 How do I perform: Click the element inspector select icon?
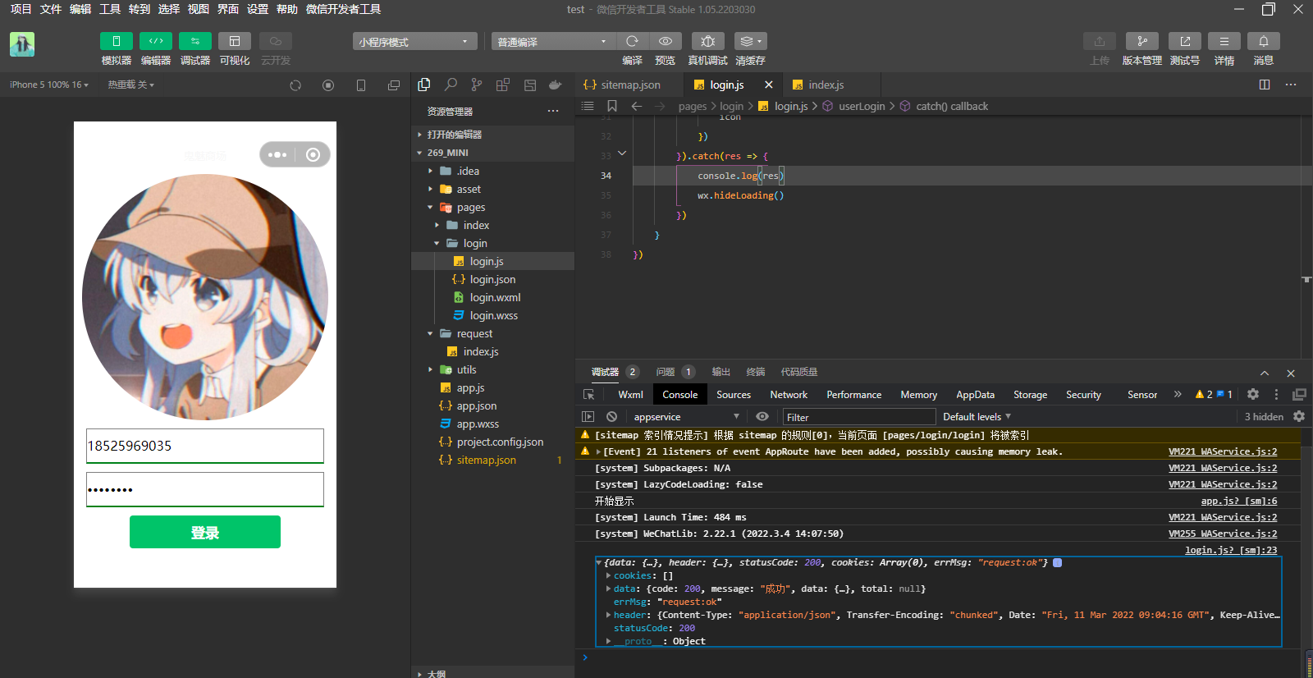tap(588, 395)
